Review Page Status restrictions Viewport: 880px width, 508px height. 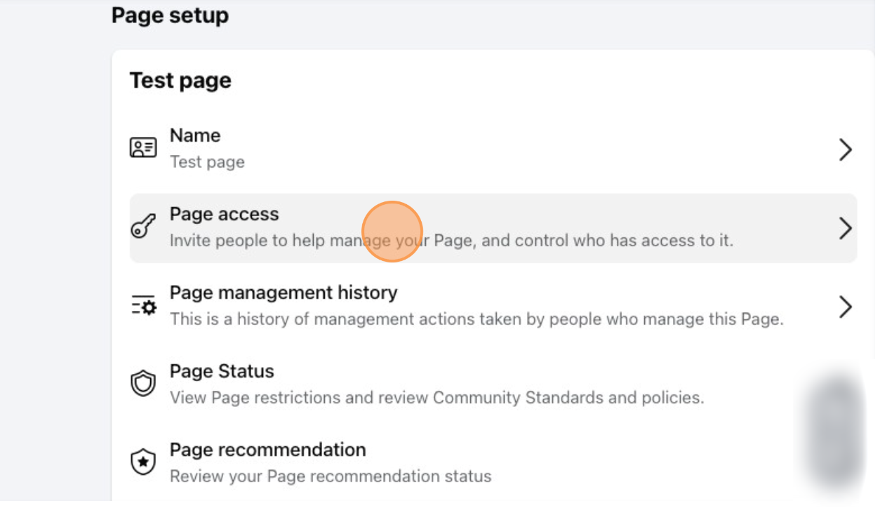[x=435, y=383]
